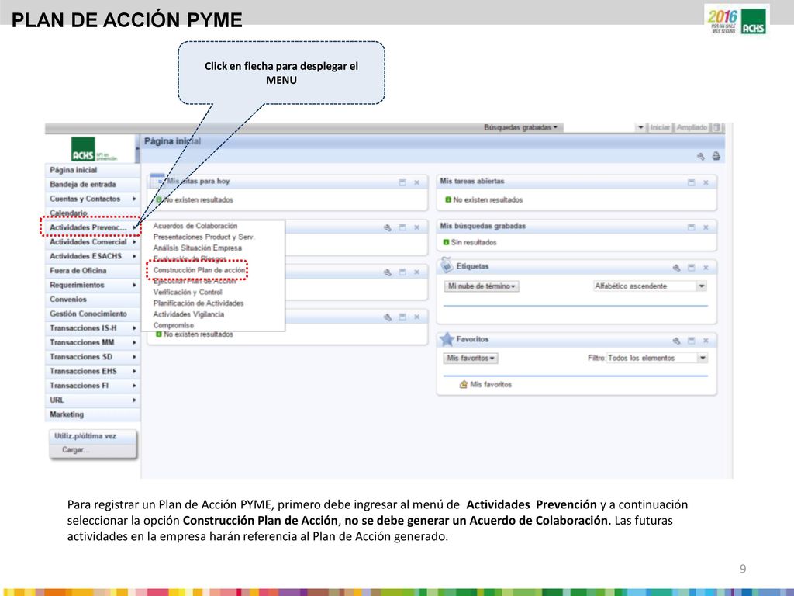The width and height of the screenshot is (794, 596).
Task: Click the delete icon next to Ampliado
Action: 717,128
